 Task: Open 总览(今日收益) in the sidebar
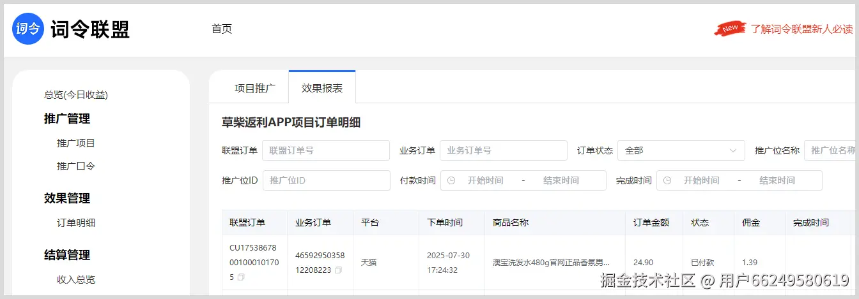point(76,95)
